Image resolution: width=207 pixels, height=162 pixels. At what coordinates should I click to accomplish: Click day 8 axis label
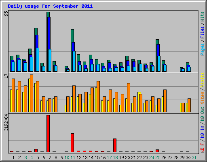[56, 158]
